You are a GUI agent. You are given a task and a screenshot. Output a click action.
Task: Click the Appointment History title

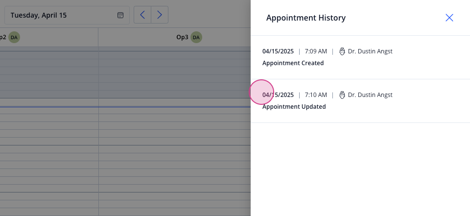click(x=305, y=18)
